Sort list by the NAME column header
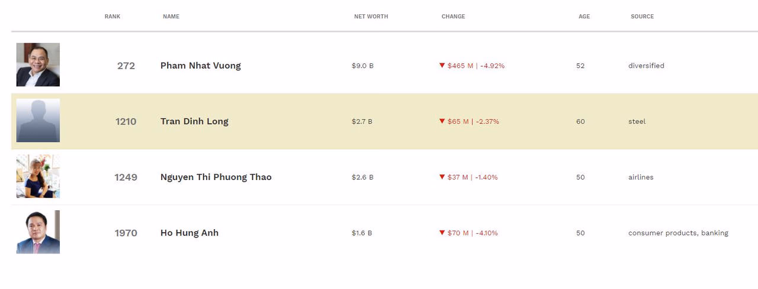Image resolution: width=758 pixels, height=289 pixels. pos(171,17)
